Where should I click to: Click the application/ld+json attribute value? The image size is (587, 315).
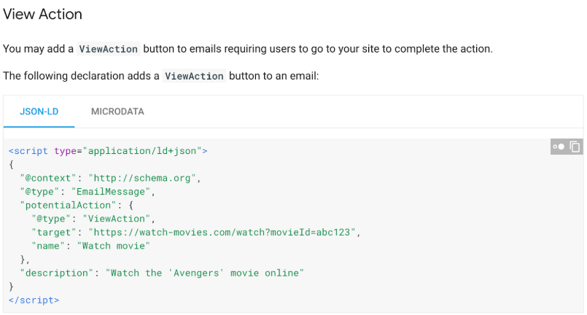point(142,151)
